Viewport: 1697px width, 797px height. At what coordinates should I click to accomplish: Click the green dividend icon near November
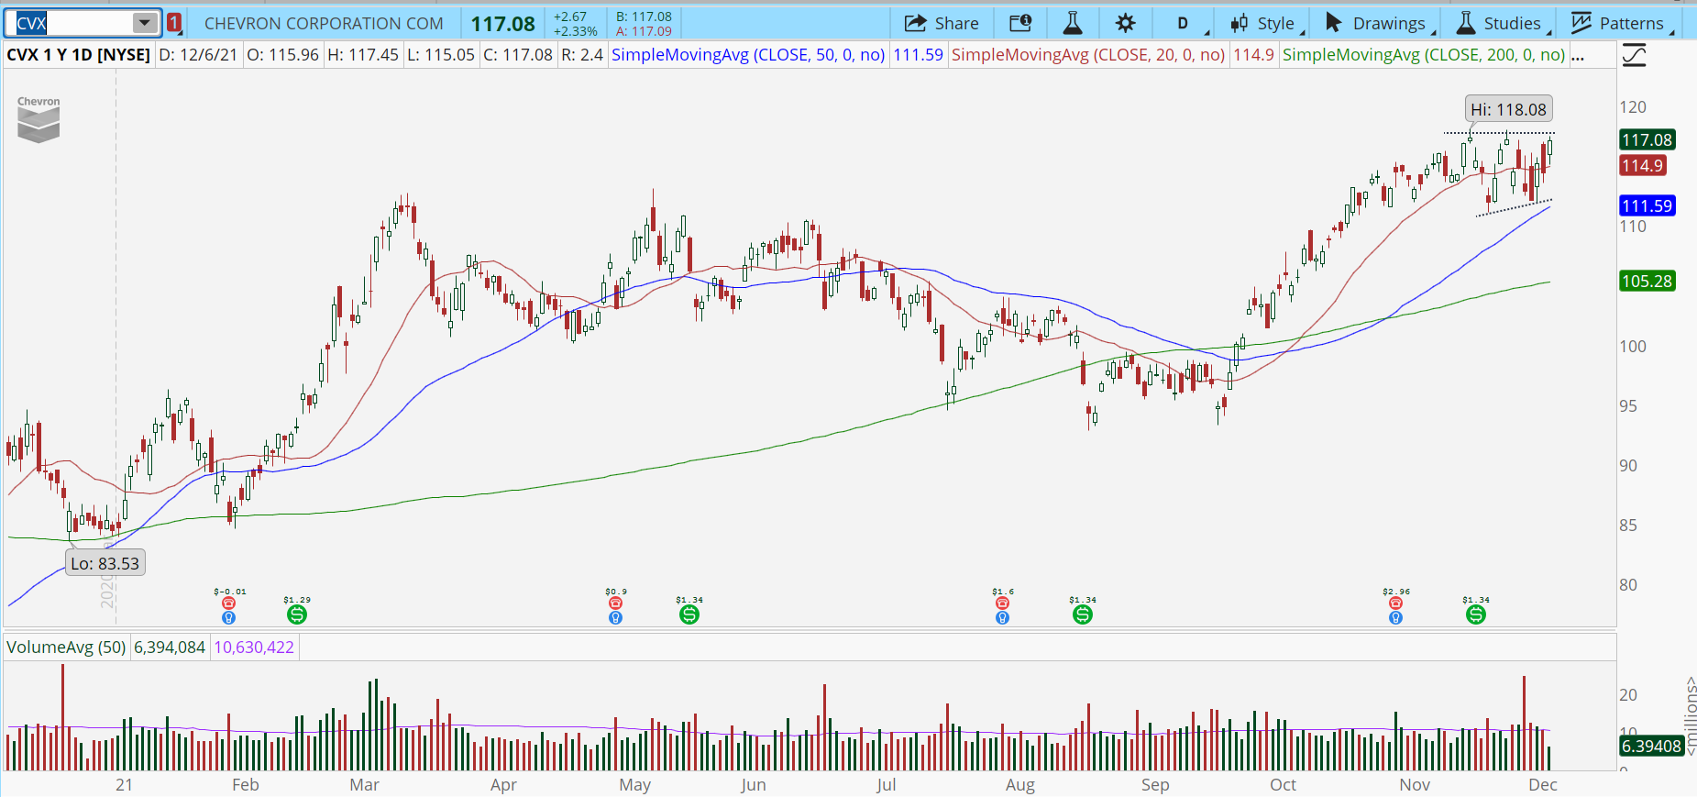click(x=1476, y=614)
